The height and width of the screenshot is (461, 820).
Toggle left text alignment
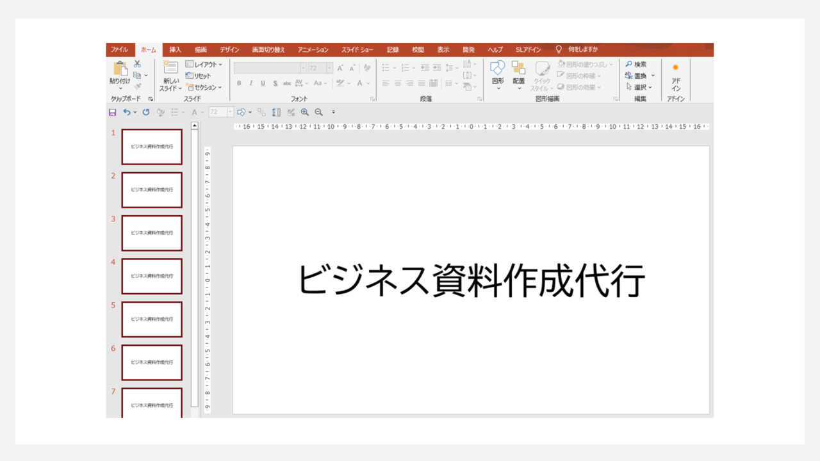pyautogui.click(x=386, y=83)
